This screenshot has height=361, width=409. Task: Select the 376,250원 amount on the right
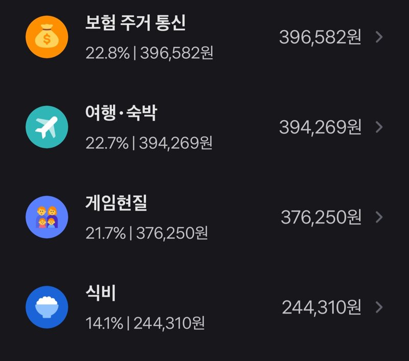[321, 217]
